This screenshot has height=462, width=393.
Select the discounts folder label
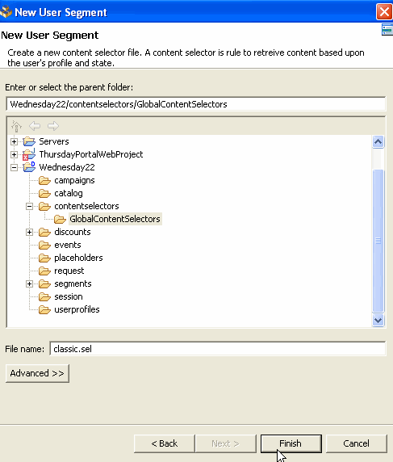pyautogui.click(x=73, y=232)
